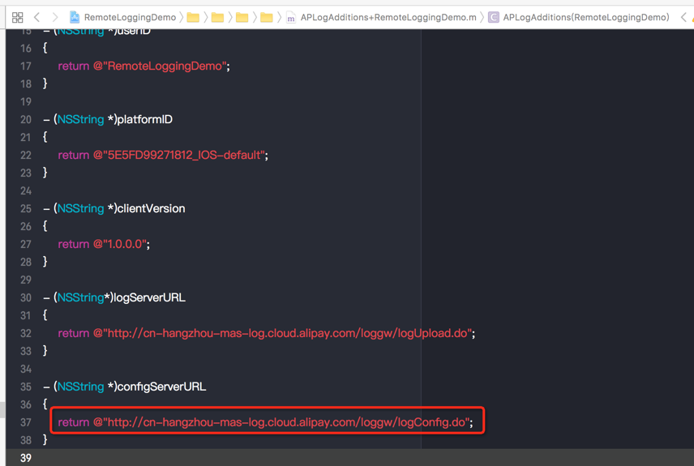The width and height of the screenshot is (694, 466).
Task: Click the logServerURL method name
Action: (150, 297)
